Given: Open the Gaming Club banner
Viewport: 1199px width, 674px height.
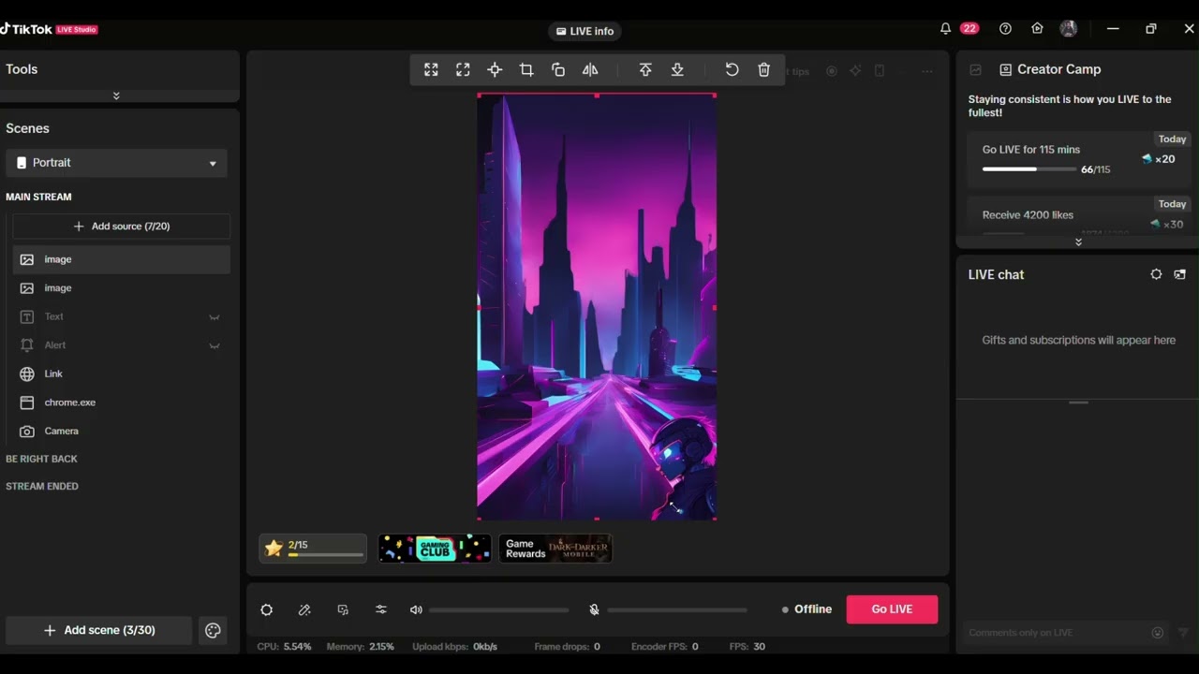Looking at the screenshot, I should [435, 549].
